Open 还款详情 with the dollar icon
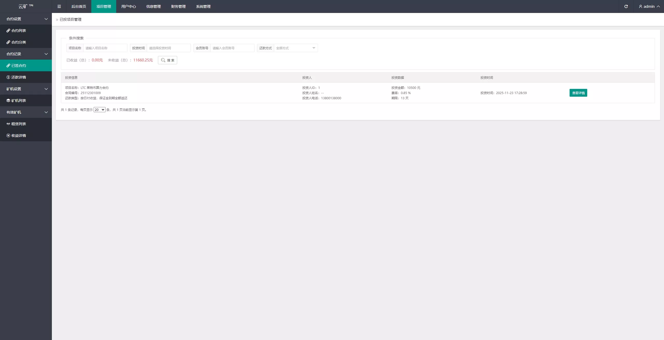Viewport: 664px width, 340px height. (x=19, y=77)
